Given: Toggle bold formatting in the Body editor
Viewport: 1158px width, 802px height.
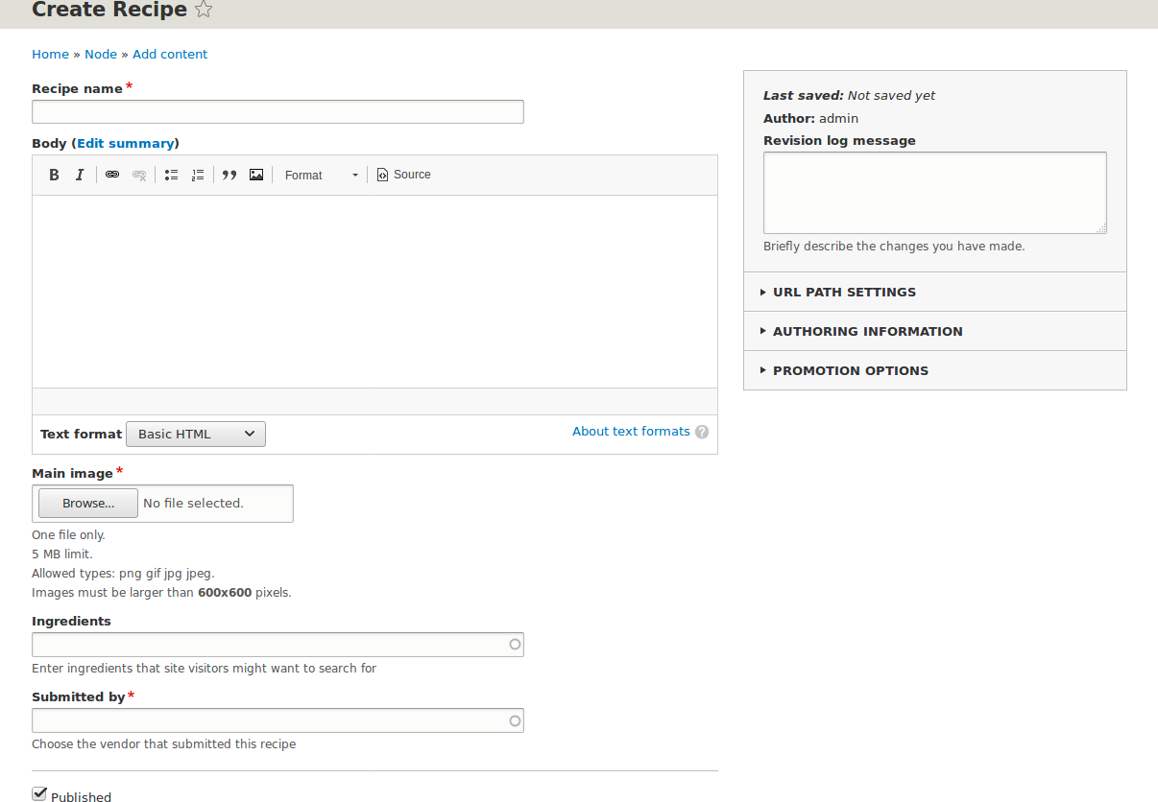Looking at the screenshot, I should [x=54, y=175].
